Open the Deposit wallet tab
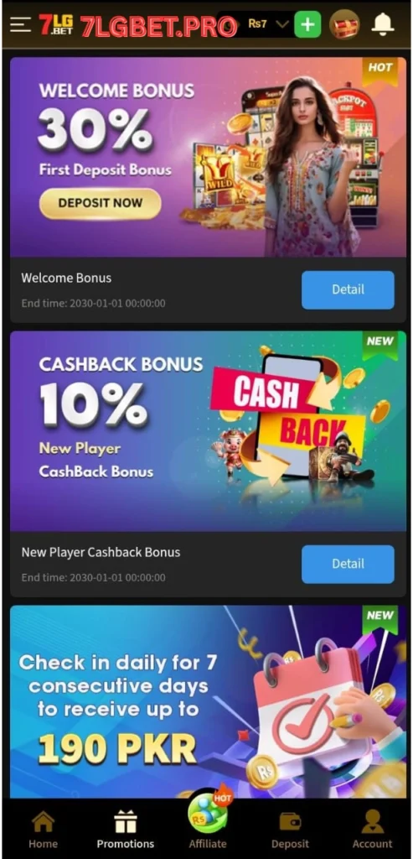The image size is (413, 859). [290, 830]
